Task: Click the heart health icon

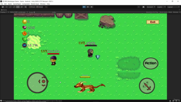Action: click(25, 27)
